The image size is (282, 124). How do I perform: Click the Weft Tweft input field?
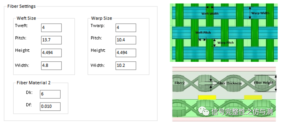pos(51,28)
